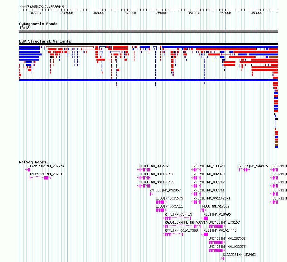Viewport: 287px width, 262px height.
Task: Open NLE1|NM_018096 gene label
Action: 217,214
